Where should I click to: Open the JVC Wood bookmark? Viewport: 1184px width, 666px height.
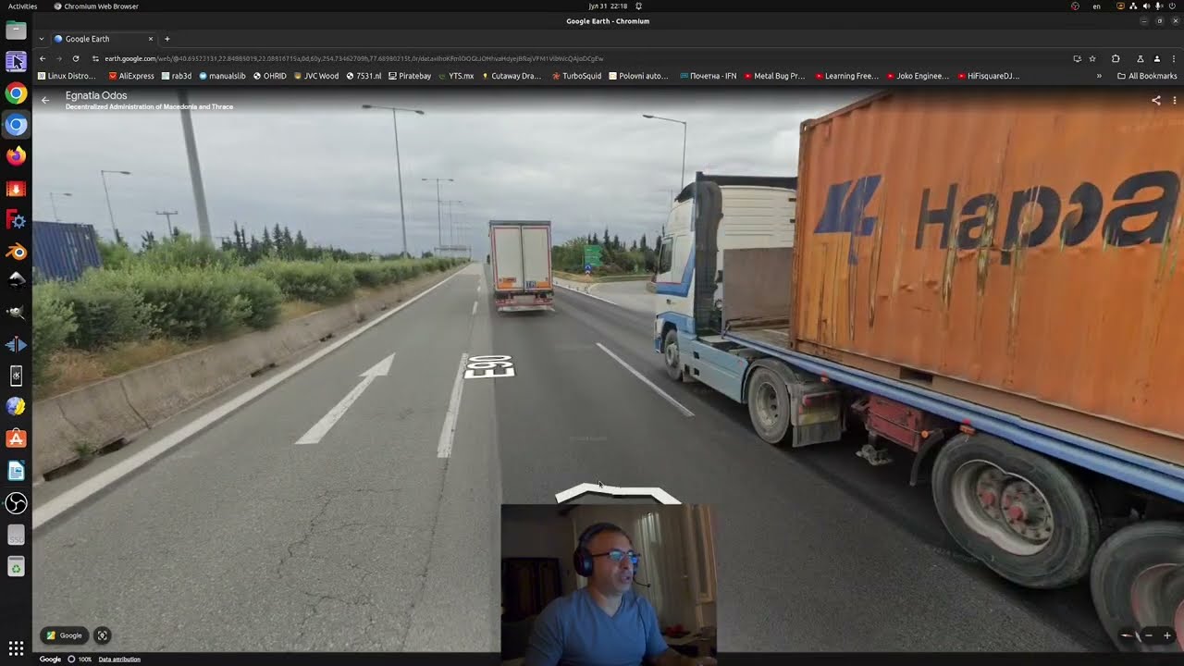tap(316, 76)
